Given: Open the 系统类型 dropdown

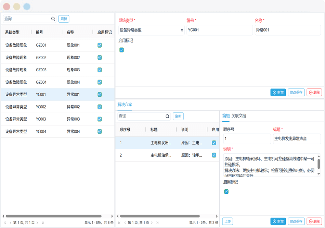Looking at the screenshot, I should (151, 30).
